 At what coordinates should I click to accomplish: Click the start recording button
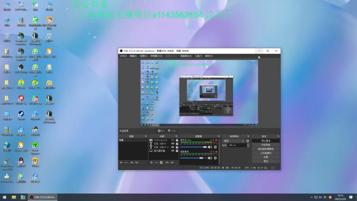(266, 145)
